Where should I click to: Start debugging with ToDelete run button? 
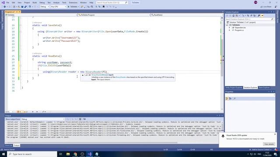pyautogui.click(x=73, y=7)
